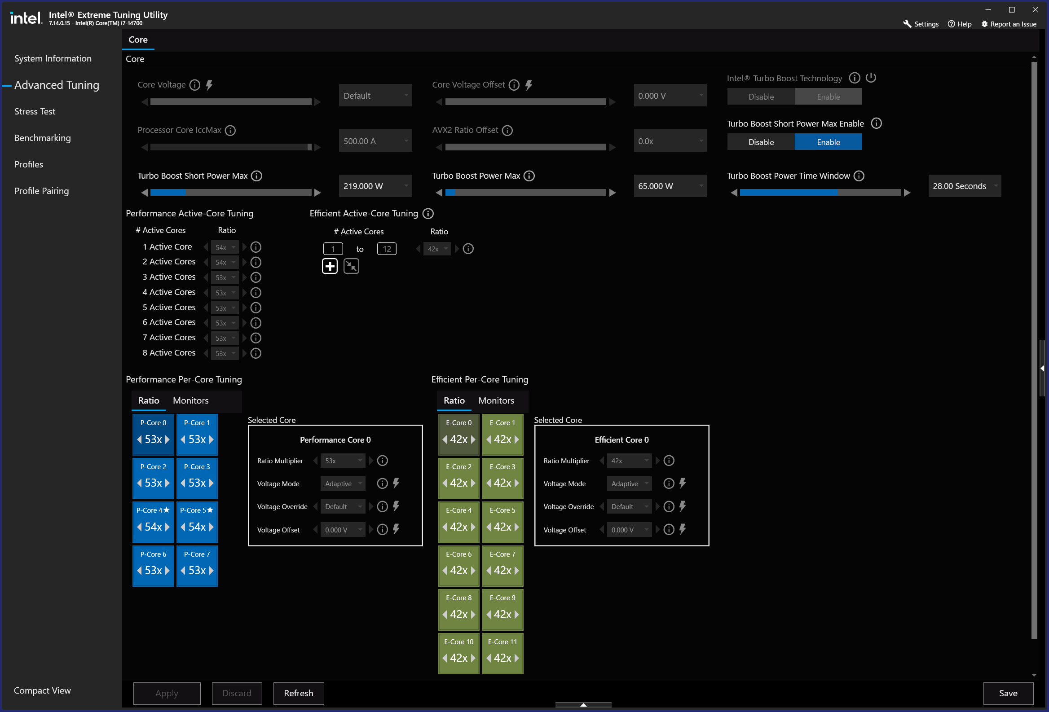Open the info icon for Performance Core 0 Ratio Multiplier
This screenshot has height=712, width=1049.
(382, 461)
